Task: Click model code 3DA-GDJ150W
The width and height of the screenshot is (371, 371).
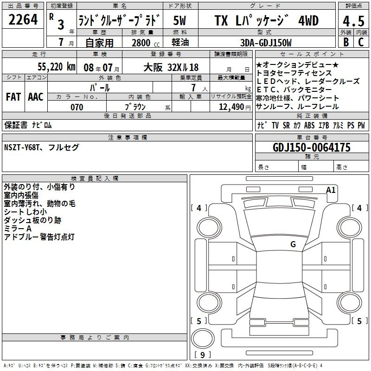Action: [266, 43]
